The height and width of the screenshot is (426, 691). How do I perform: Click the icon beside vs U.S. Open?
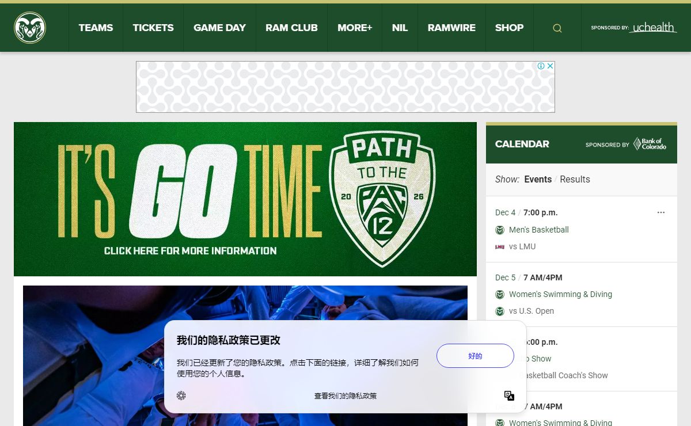coord(500,311)
